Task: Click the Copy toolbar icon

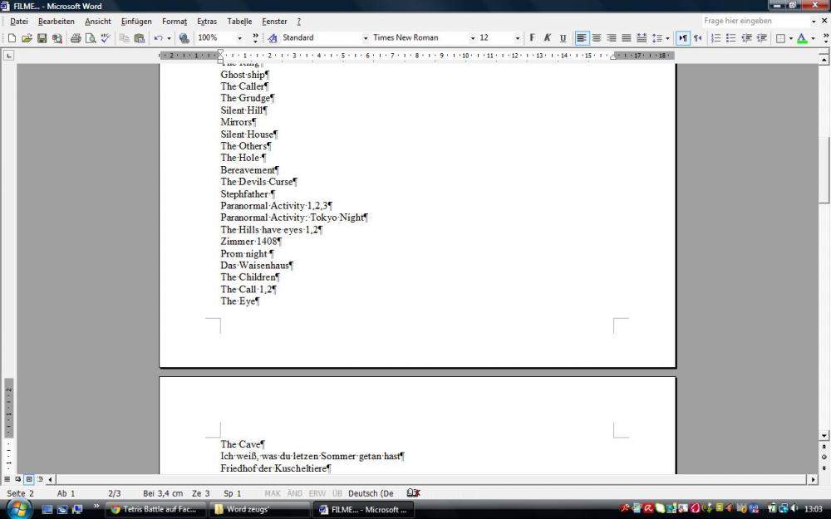Action: pos(125,38)
